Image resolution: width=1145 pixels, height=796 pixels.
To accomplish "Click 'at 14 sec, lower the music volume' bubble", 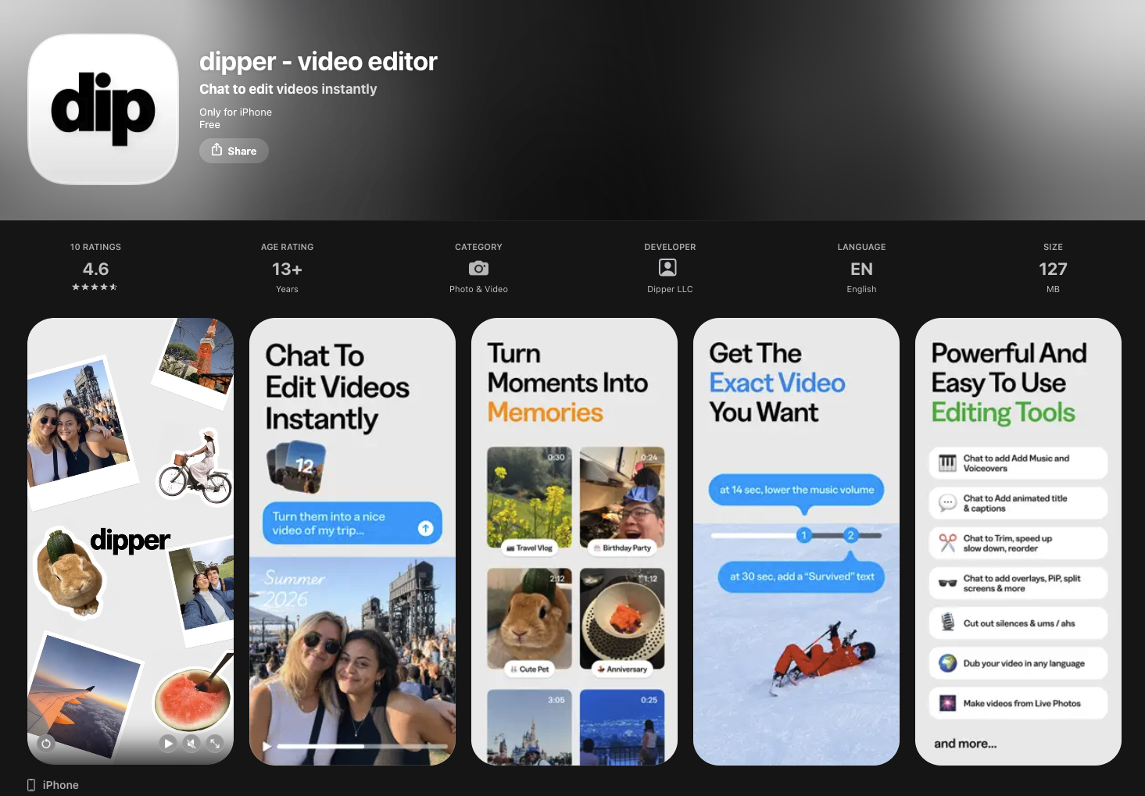I will point(796,490).
